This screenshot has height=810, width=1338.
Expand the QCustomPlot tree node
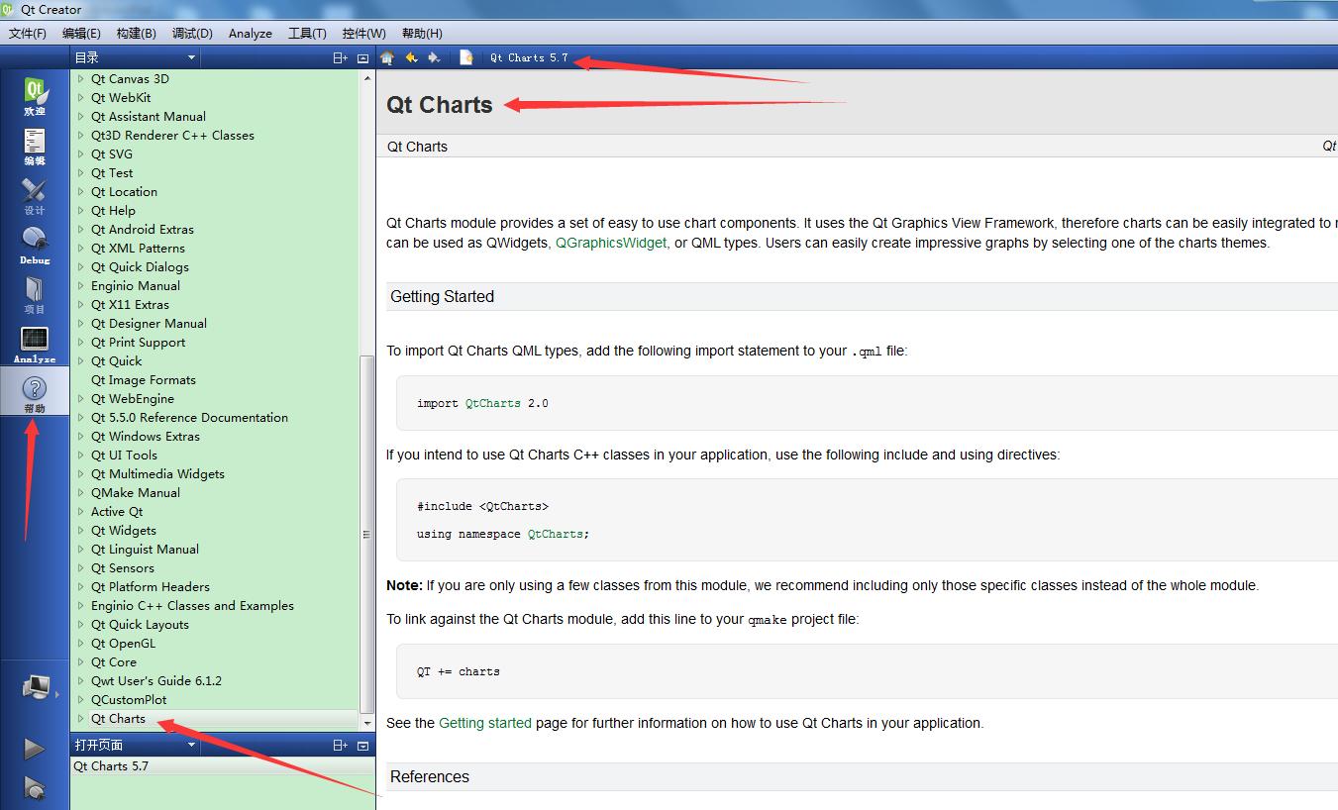81,700
